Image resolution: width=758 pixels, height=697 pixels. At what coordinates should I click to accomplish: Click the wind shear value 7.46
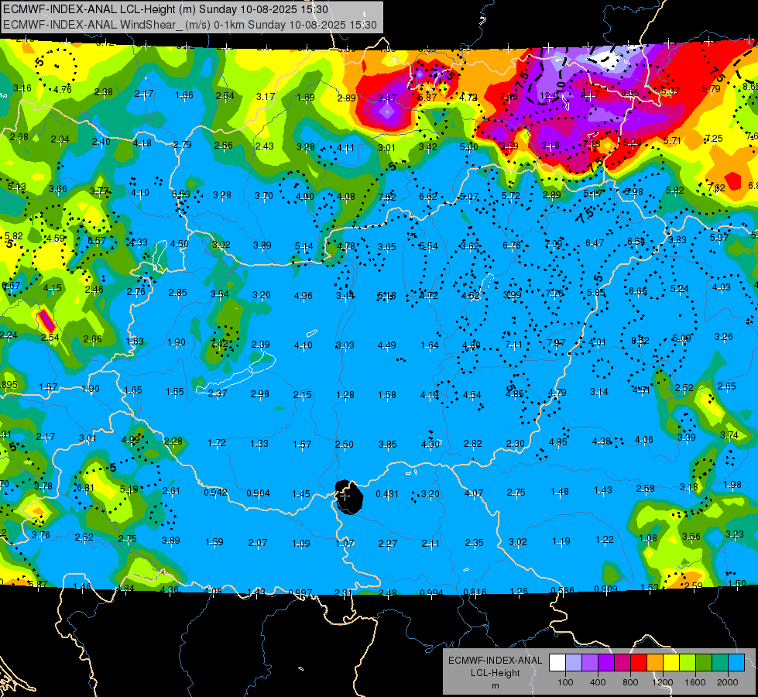(x=509, y=97)
